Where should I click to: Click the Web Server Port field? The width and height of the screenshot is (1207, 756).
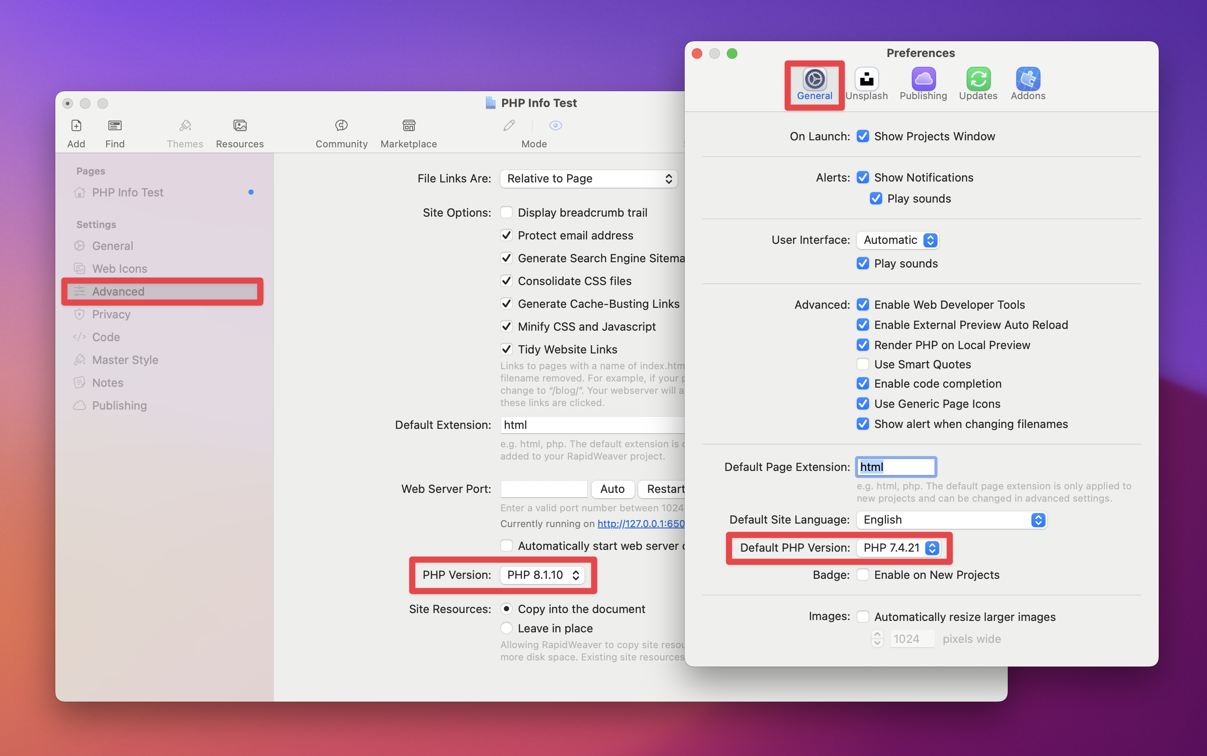[x=543, y=489]
